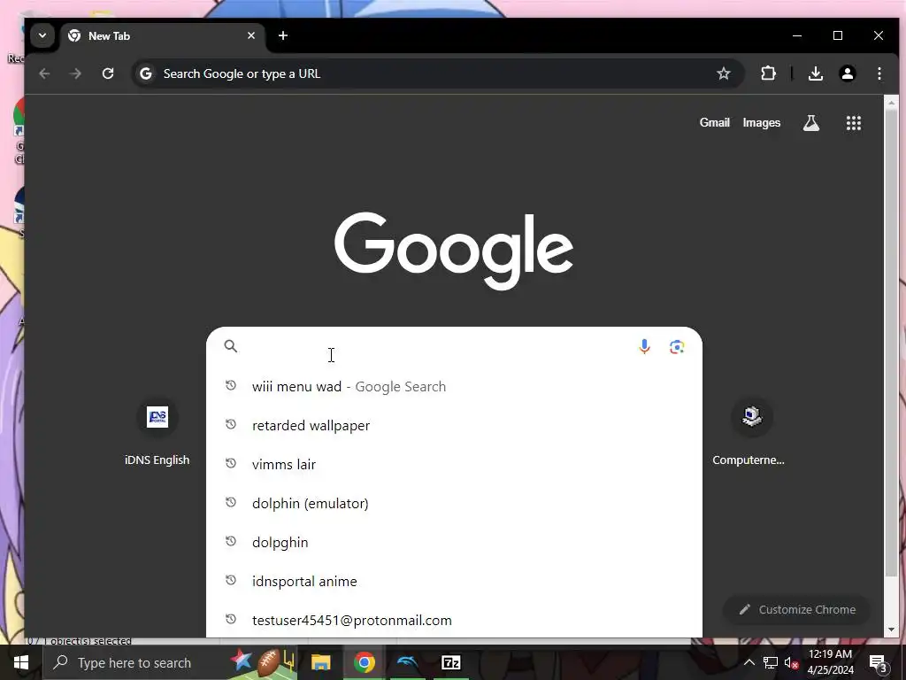Click the taskbar search box
The height and width of the screenshot is (680, 906).
(x=171, y=662)
